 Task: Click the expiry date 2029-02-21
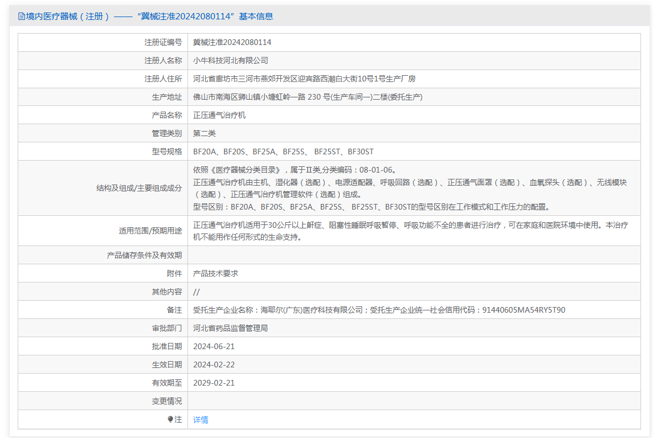(214, 383)
